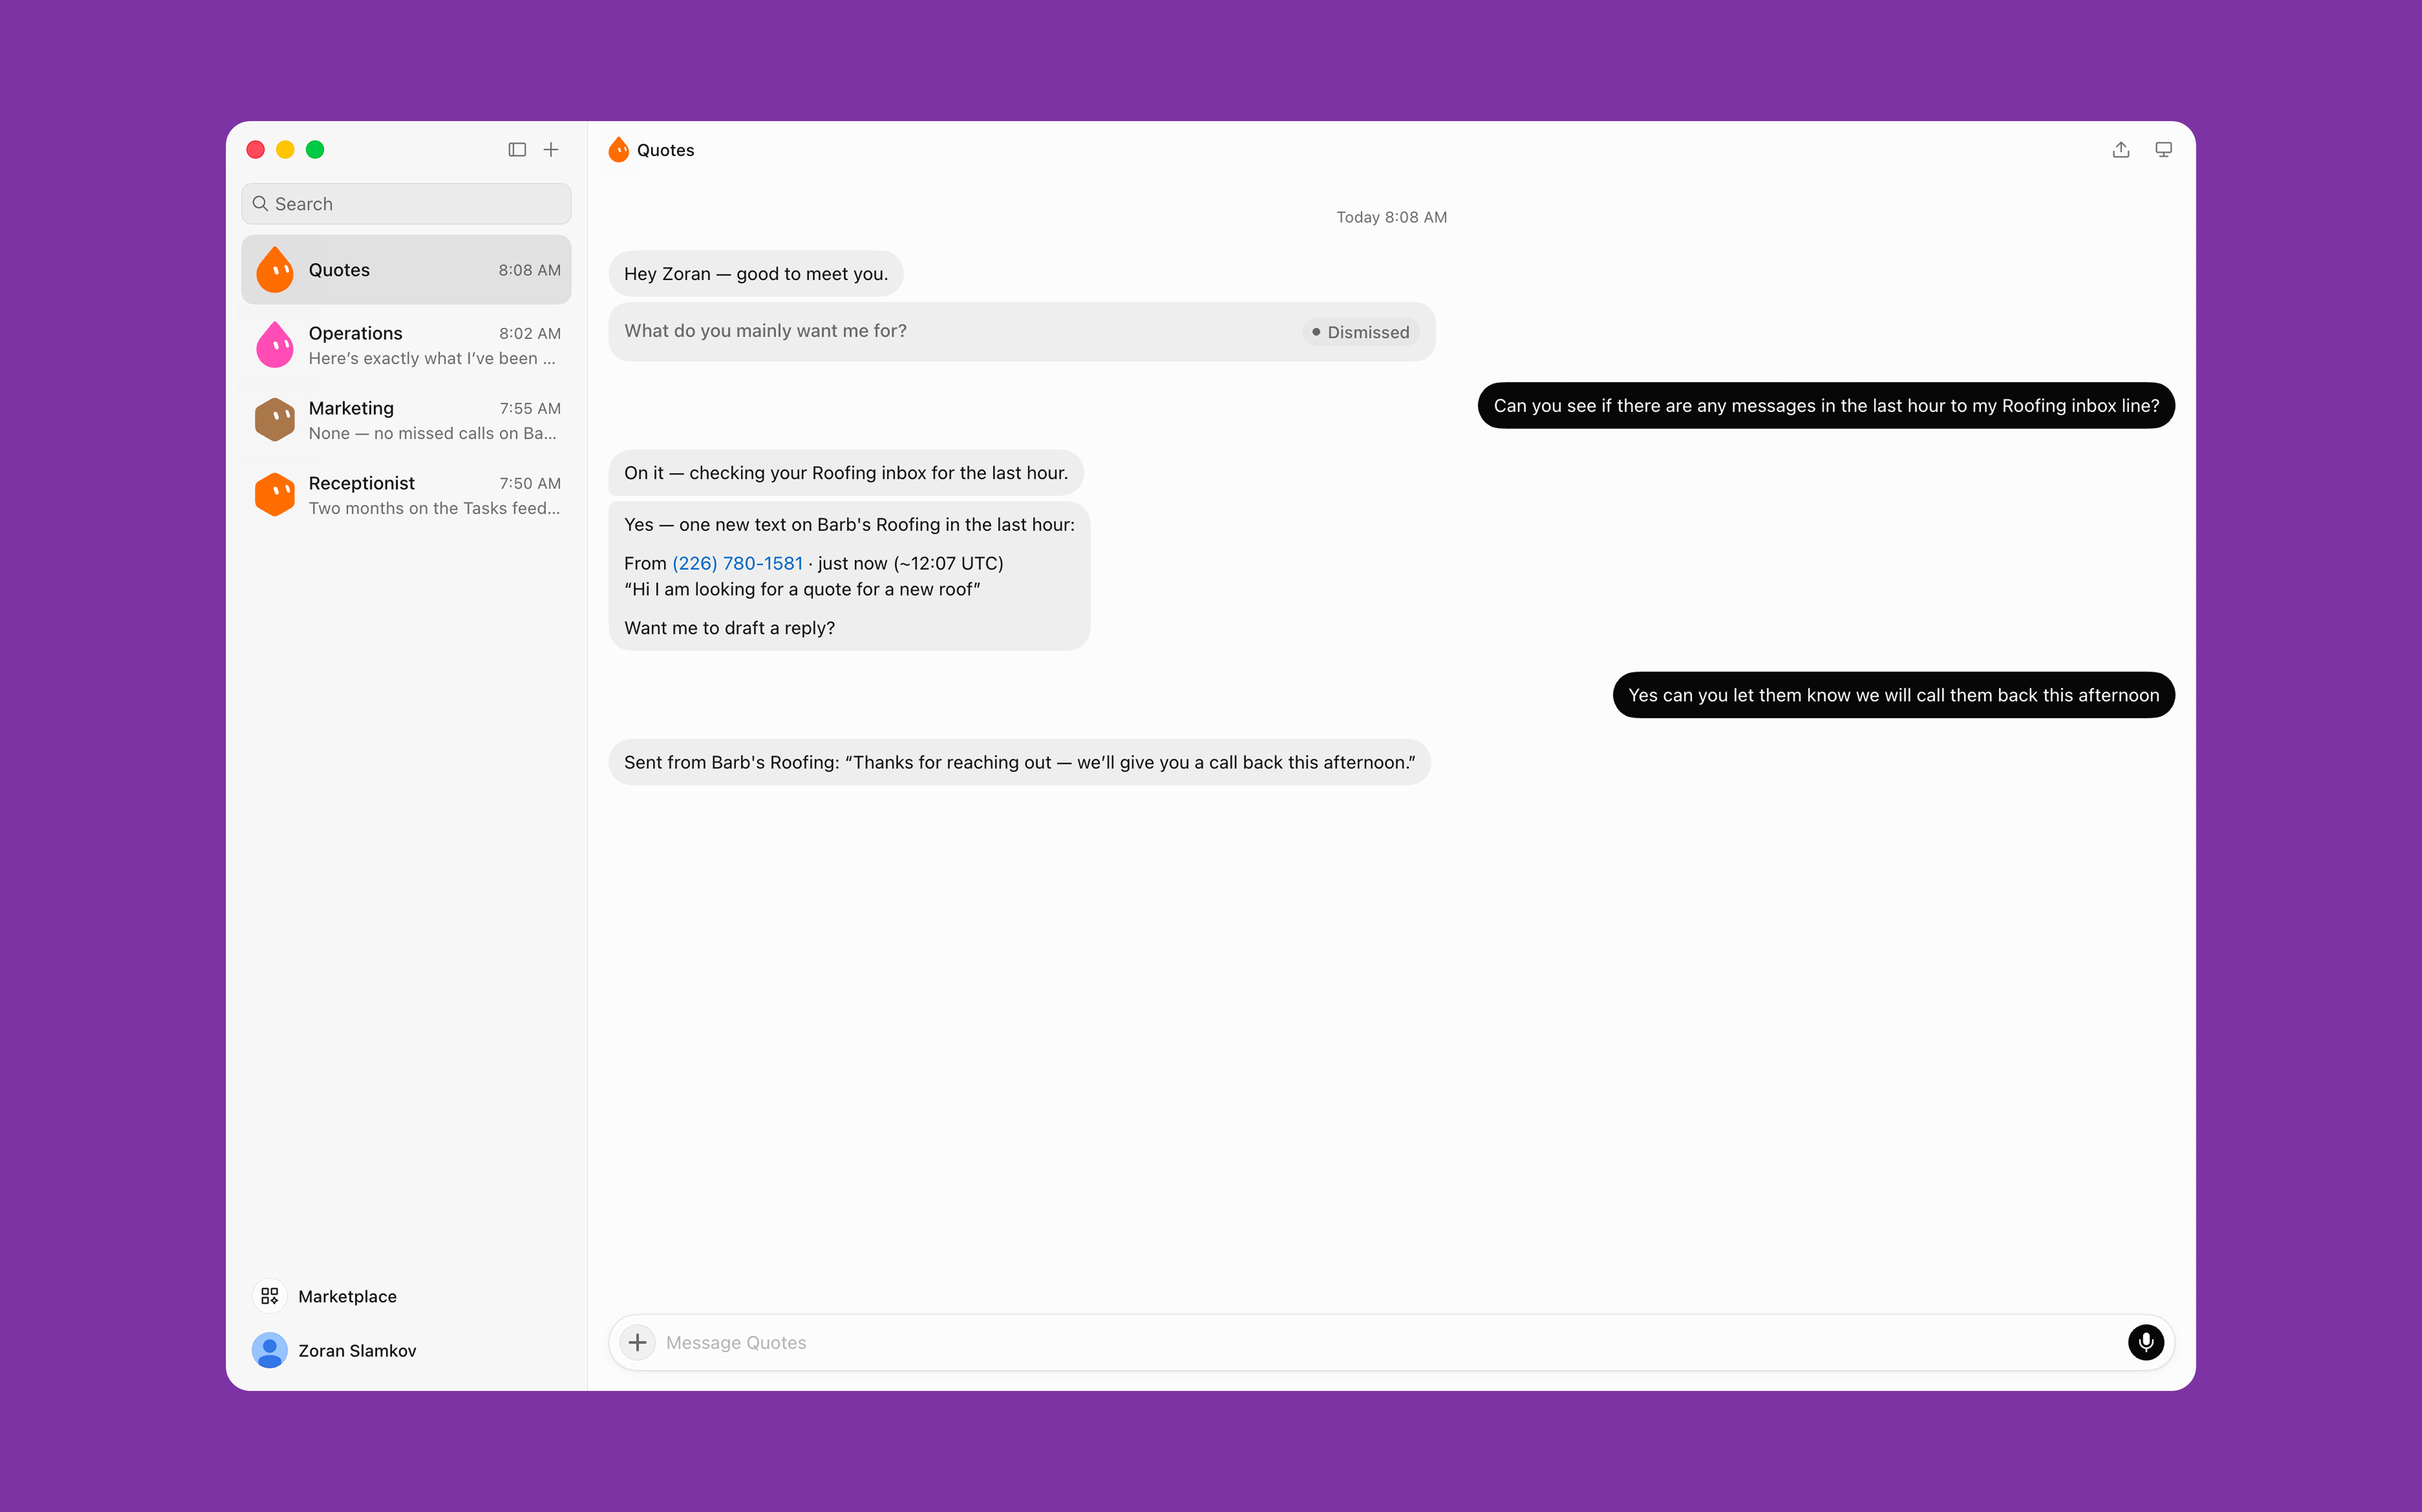
Task: Click the microphone voice input button
Action: pos(2145,1342)
